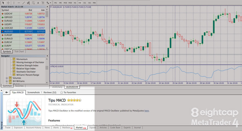
Task: Select Moving Average of Oscillator indicator
Action: point(30,62)
